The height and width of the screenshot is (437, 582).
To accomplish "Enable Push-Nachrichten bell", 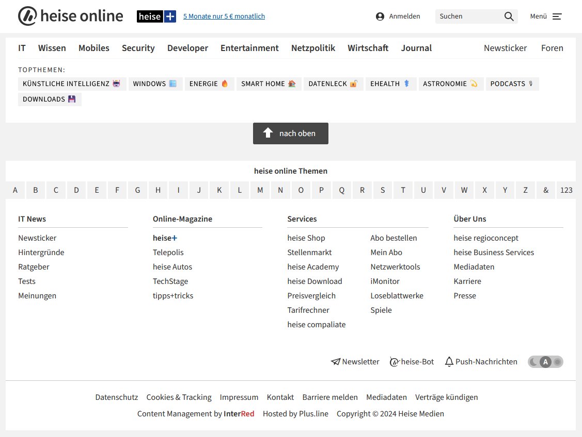I will tap(481, 361).
